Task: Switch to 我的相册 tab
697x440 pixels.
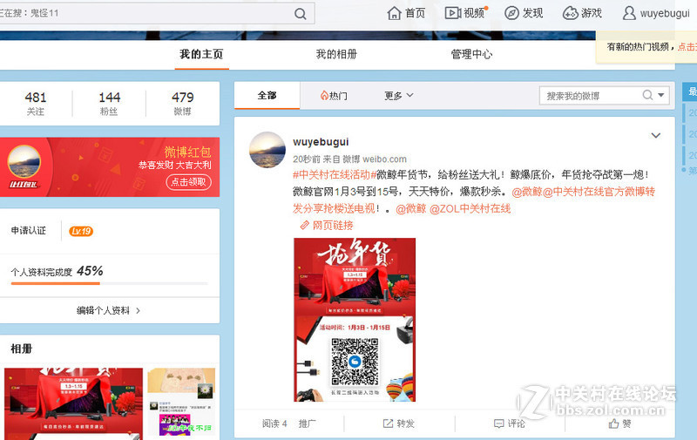Action: tap(336, 54)
